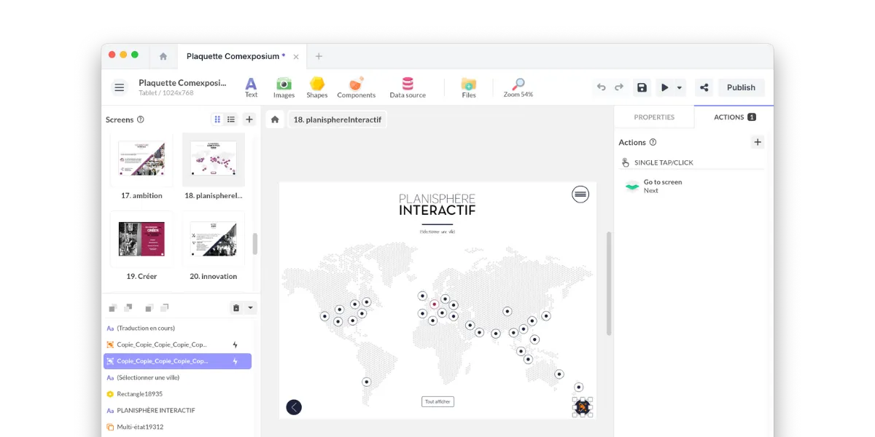Click the Publish button
This screenshot has width=875, height=437.
pos(741,87)
